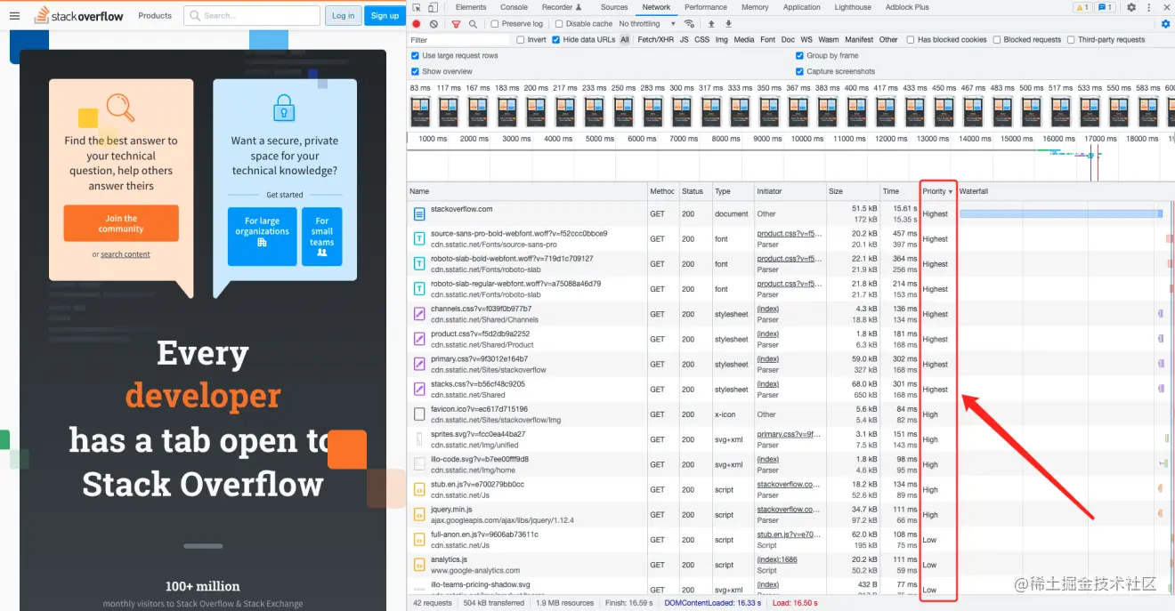Open Network settings blue gear
The width and height of the screenshot is (1175, 611).
(x=1165, y=24)
